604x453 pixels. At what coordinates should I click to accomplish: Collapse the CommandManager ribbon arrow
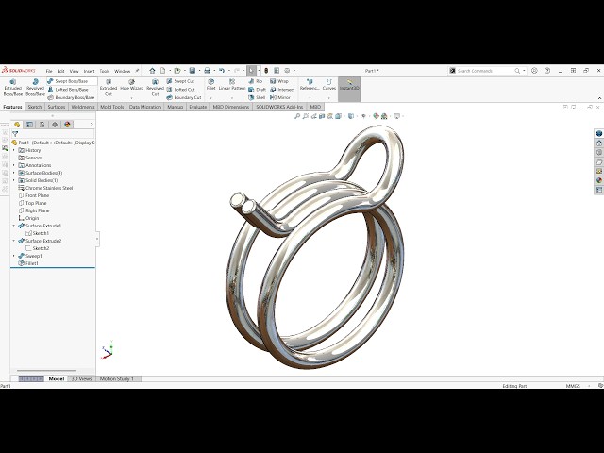599,98
